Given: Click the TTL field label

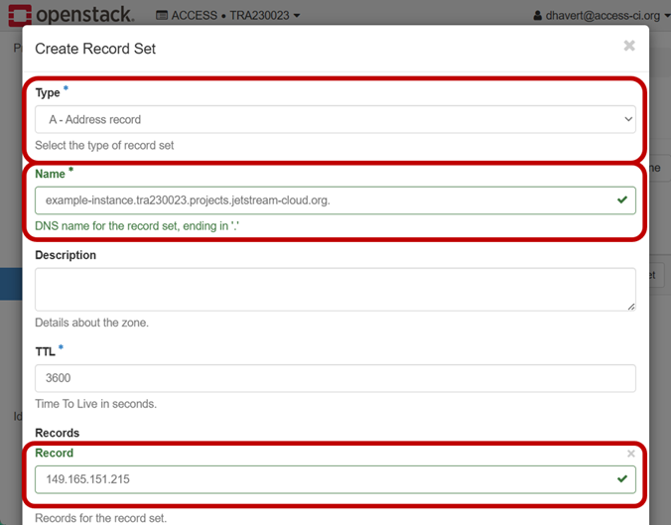Looking at the screenshot, I should pos(45,350).
